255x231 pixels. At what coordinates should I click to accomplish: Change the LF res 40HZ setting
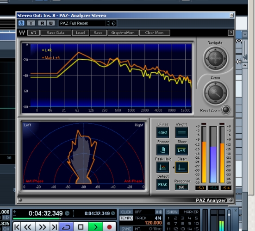(x=162, y=132)
